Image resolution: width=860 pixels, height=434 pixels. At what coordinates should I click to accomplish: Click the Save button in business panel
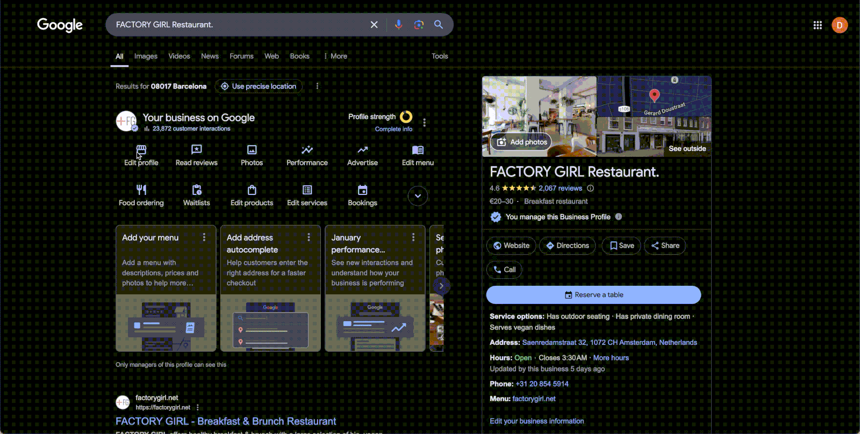pyautogui.click(x=621, y=245)
